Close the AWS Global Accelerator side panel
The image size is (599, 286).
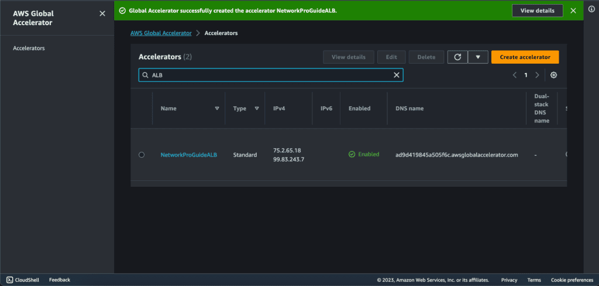[x=102, y=14]
